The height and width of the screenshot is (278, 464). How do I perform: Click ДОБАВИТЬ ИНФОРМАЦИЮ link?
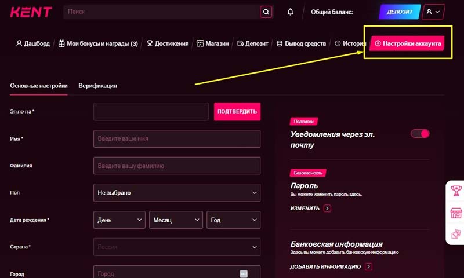[x=325, y=267]
